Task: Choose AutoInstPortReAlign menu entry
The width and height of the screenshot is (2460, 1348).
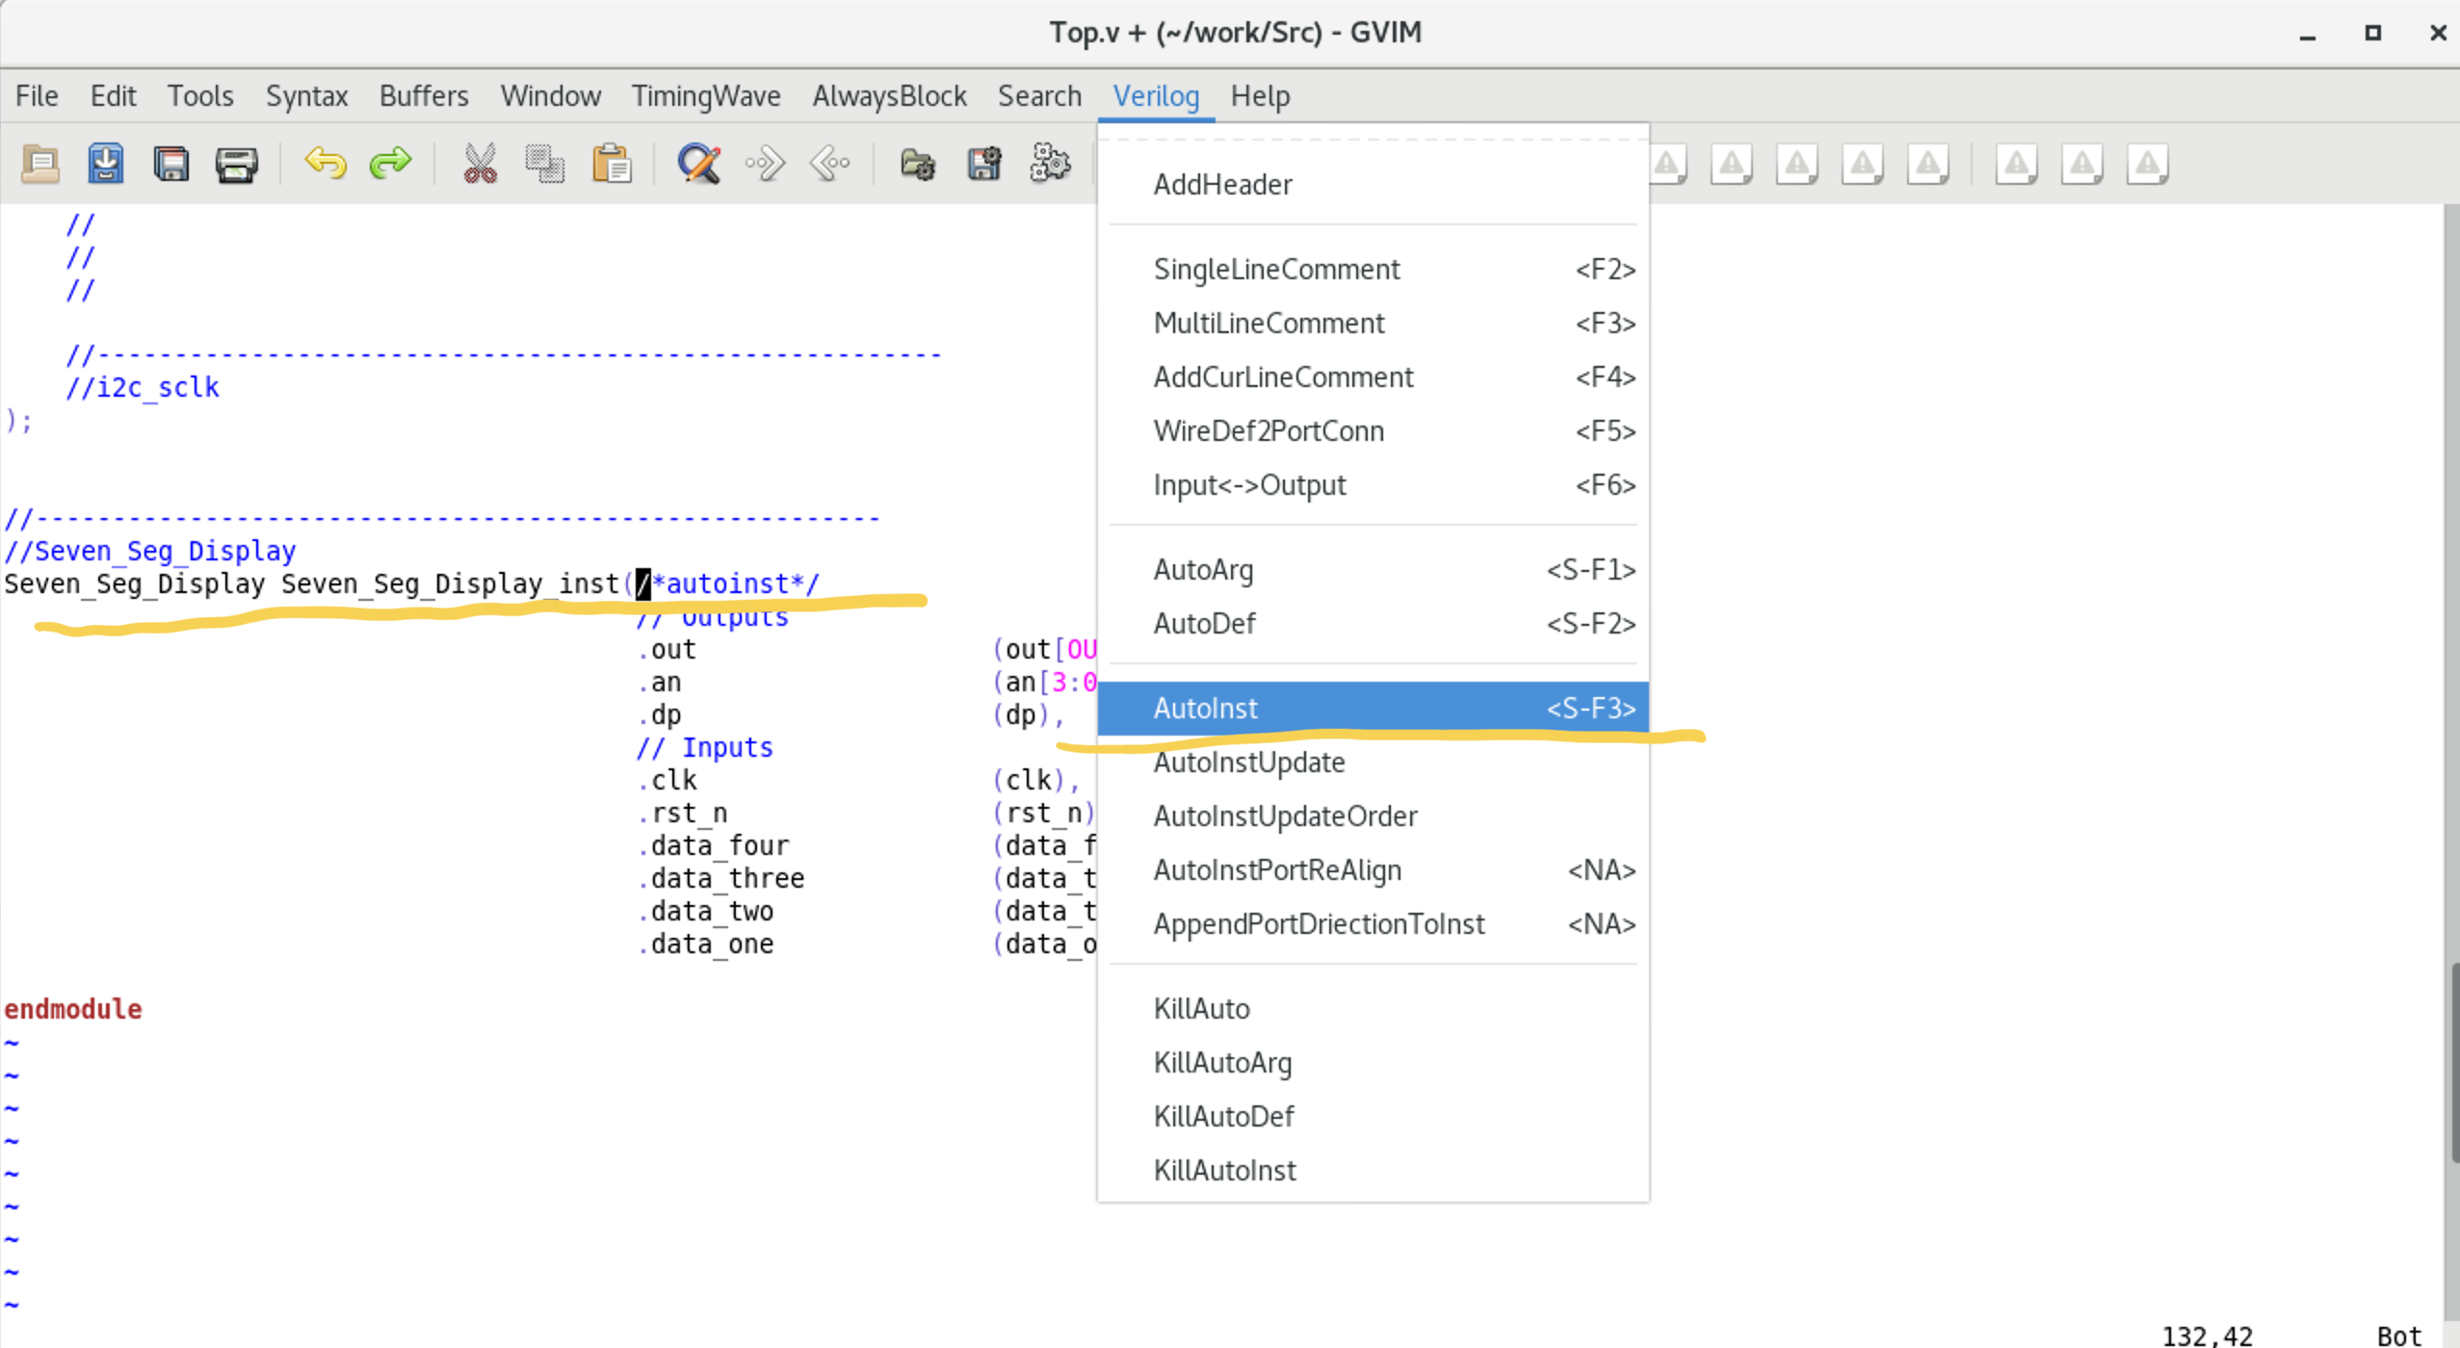Action: [1374, 870]
